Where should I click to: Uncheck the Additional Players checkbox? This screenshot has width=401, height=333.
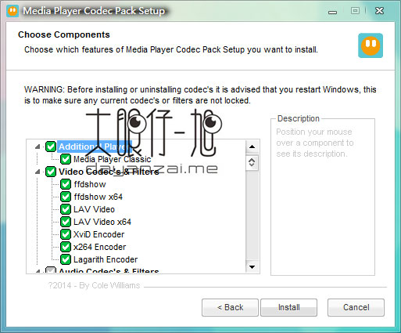[51, 147]
